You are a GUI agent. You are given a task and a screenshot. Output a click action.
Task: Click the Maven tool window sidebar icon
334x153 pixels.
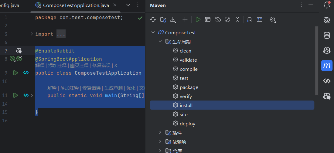tap(327, 66)
